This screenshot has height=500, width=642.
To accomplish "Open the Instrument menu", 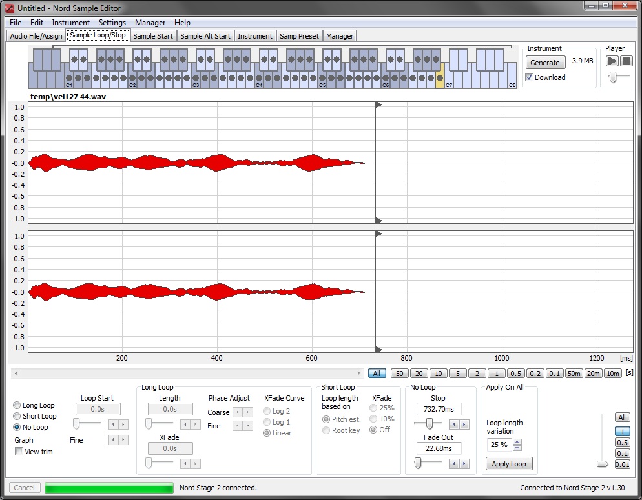I will pos(70,23).
